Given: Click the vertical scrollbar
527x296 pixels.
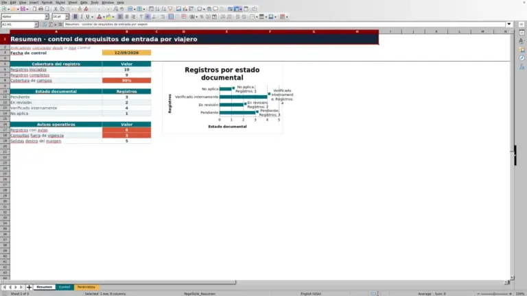Looking at the screenshot, I should coord(512,154).
